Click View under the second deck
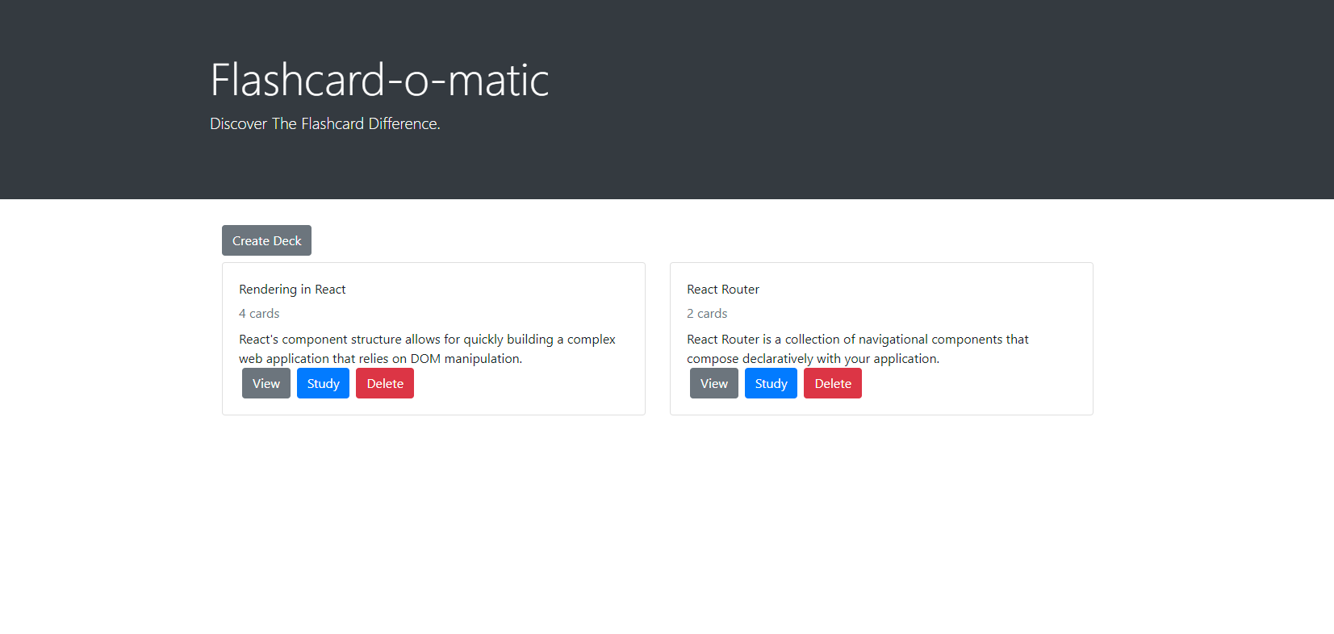The width and height of the screenshot is (1334, 634). 713,383
